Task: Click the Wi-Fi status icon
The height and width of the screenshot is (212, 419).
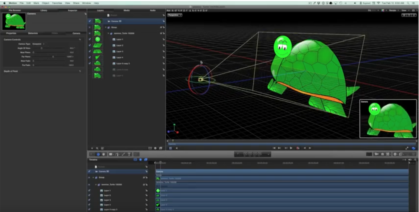Action: coord(378,3)
